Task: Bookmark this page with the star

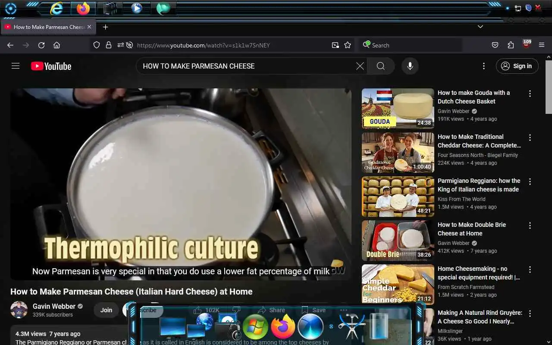Action: [348, 45]
